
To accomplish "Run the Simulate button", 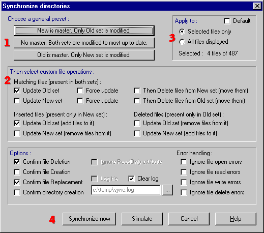I will pos(142,219).
